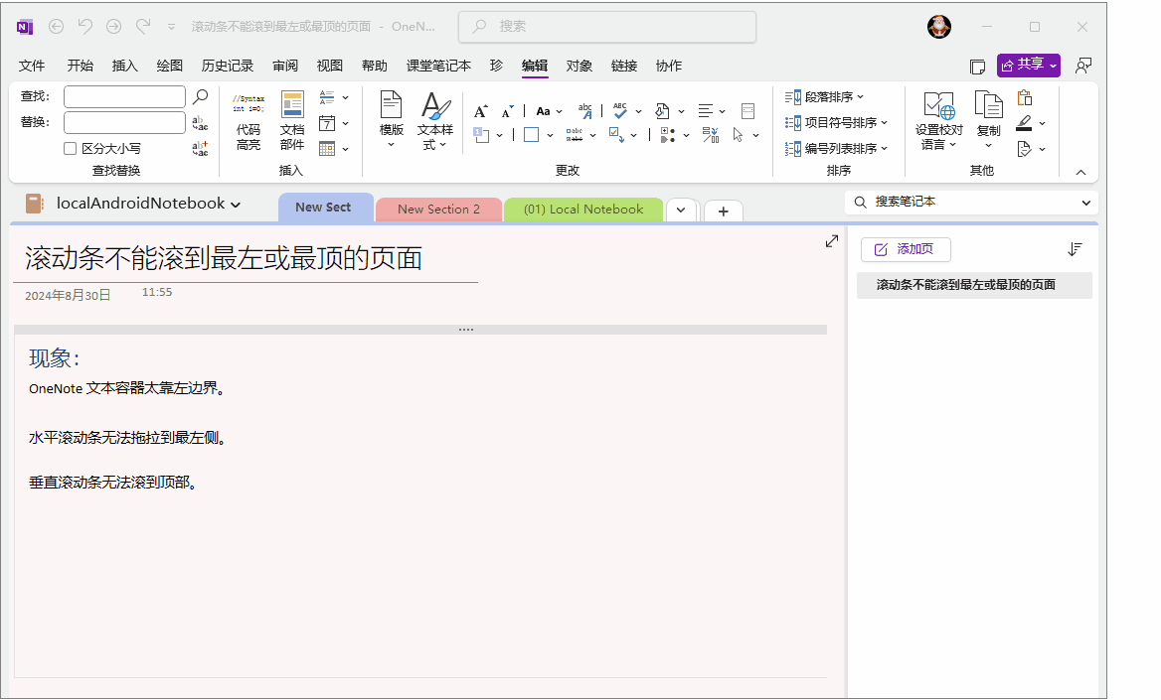Click the text container drag handle bar
This screenshot has width=1161, height=700.
420,330
